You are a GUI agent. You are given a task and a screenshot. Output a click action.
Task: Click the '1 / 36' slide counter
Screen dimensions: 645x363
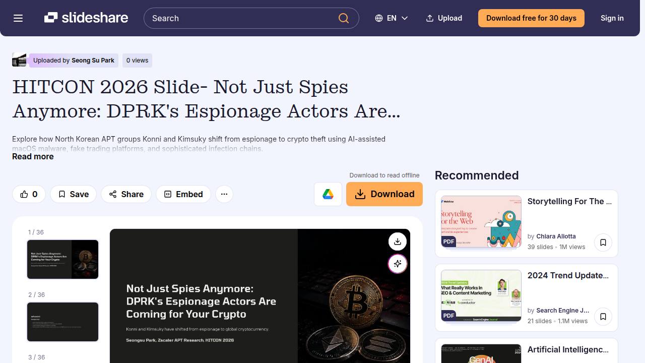click(36, 232)
